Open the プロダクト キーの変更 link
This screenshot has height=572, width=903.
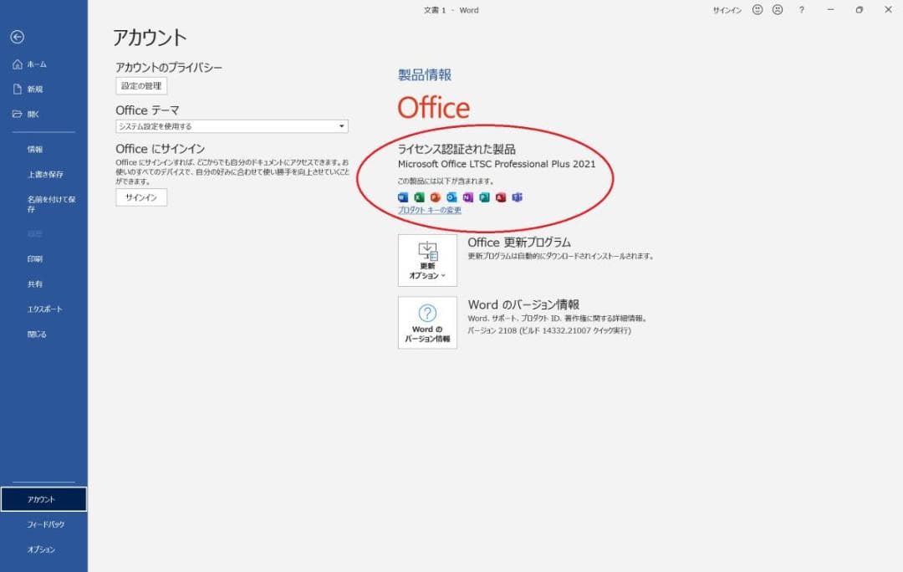click(x=429, y=210)
